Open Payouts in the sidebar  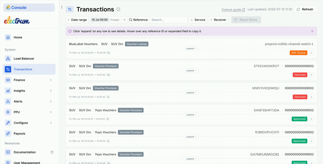(x=29, y=134)
